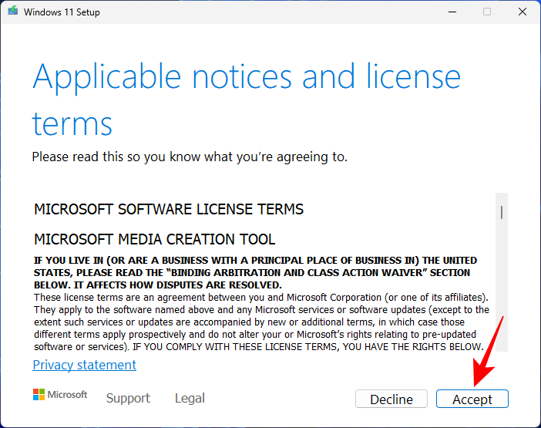The height and width of the screenshot is (428, 541).
Task: Close the Windows 11 Setup window
Action: [x=521, y=12]
